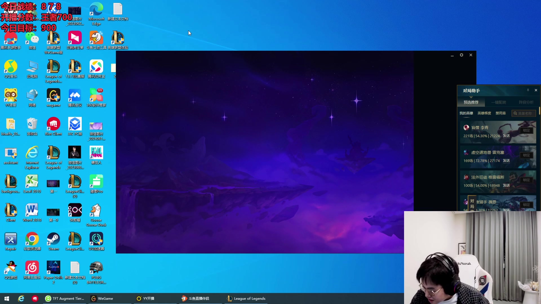541x304 pixels.
Task: Switch to TFT Augment Tier taskbar window
Action: tap(65, 298)
